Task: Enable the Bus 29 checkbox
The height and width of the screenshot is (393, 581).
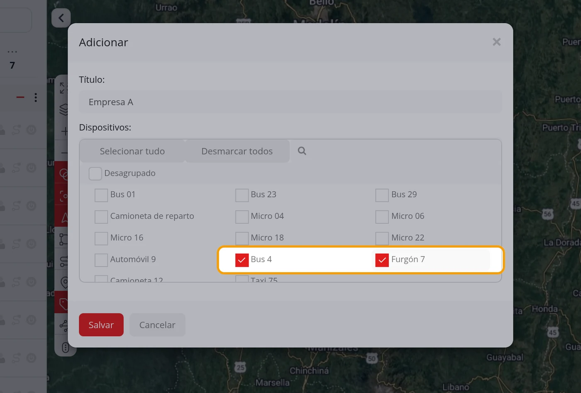Action: click(x=382, y=195)
